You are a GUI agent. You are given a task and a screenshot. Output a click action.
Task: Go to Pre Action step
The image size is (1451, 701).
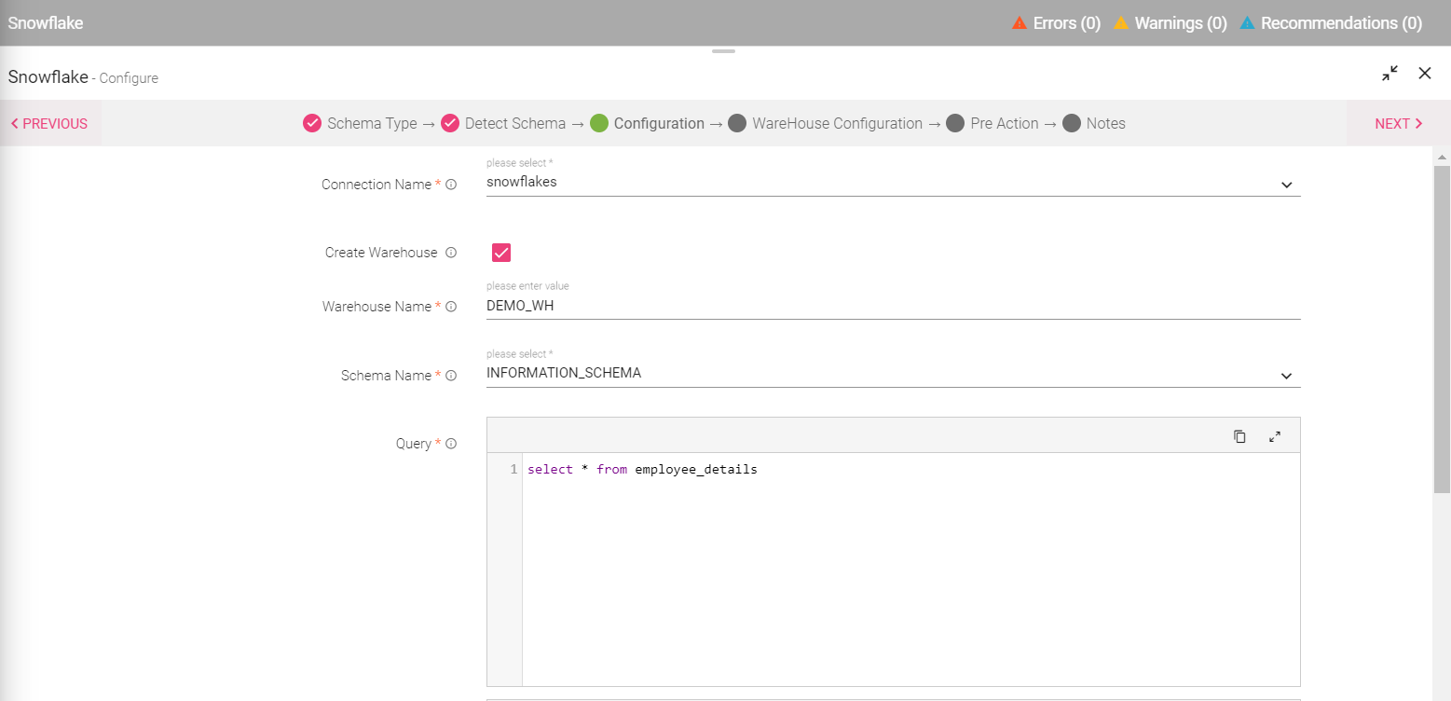[1005, 123]
